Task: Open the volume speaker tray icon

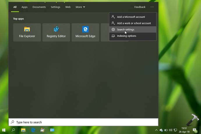Action: pos(170,130)
